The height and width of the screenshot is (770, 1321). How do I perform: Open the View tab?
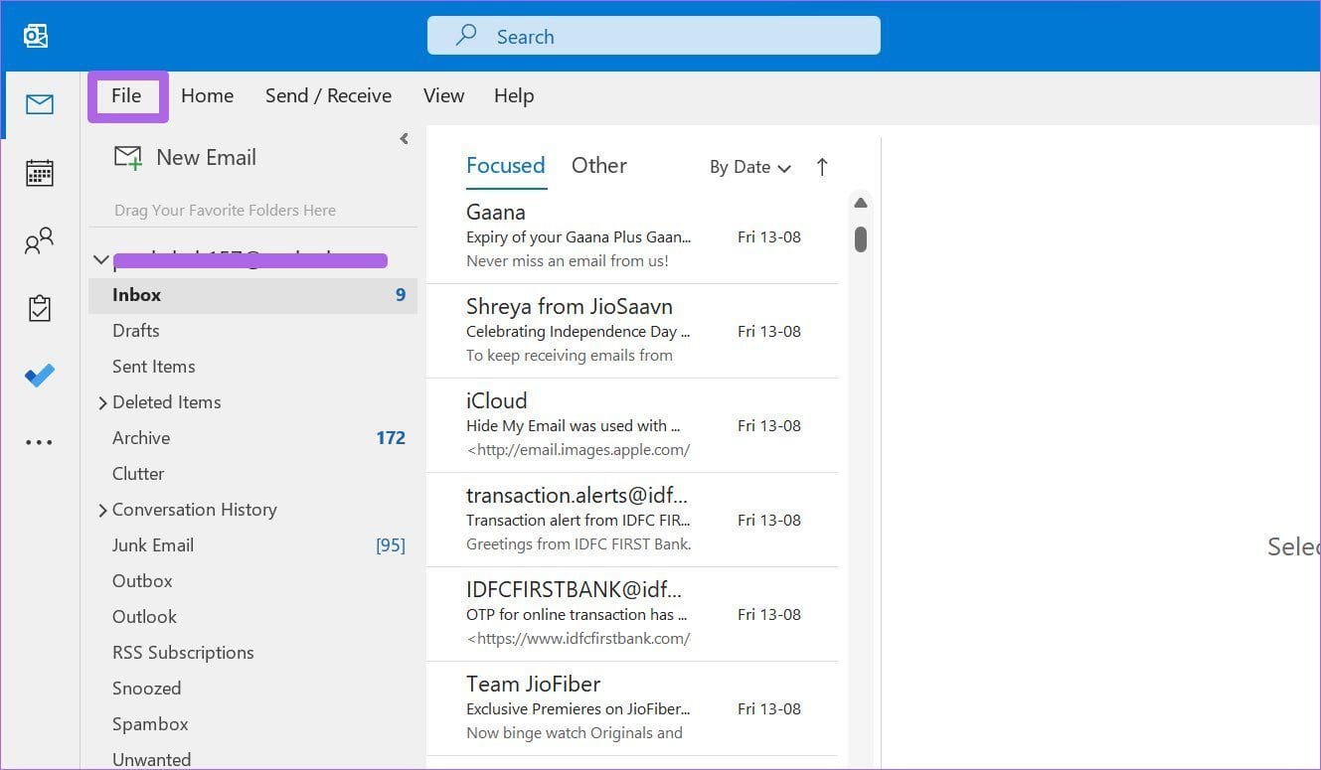443,95
